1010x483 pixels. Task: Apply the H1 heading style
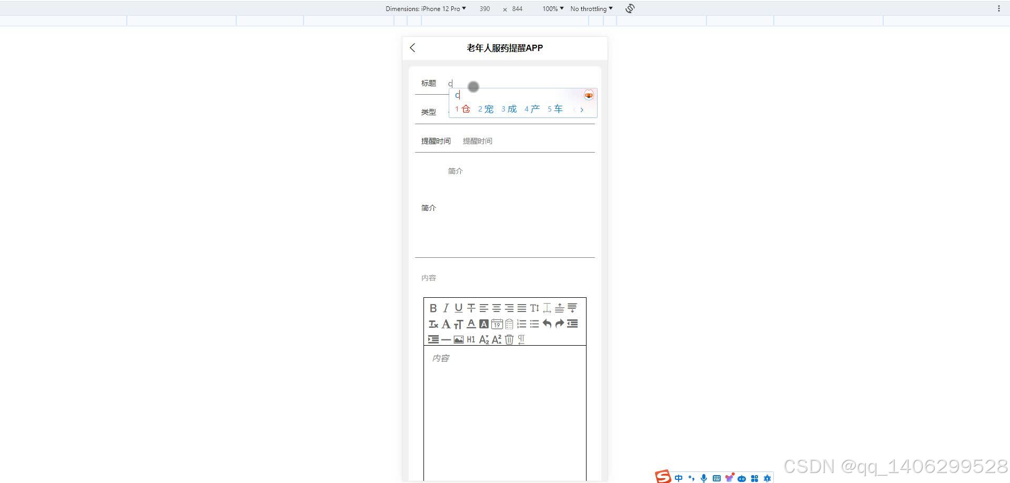471,340
